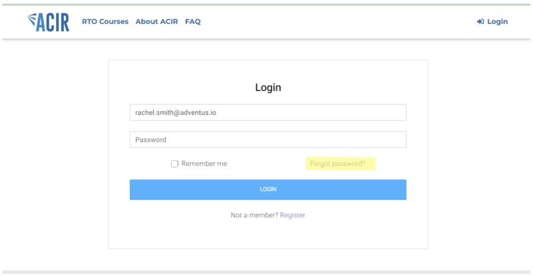Follow the Register link

click(x=292, y=215)
